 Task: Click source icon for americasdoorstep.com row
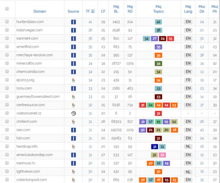tap(73, 155)
